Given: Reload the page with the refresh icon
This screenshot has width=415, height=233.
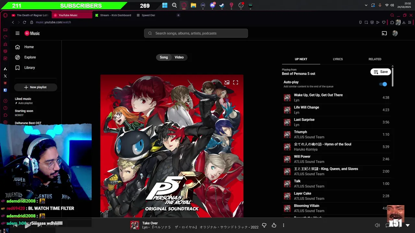Looking at the screenshot, I should pyautogui.click(x=24, y=22).
